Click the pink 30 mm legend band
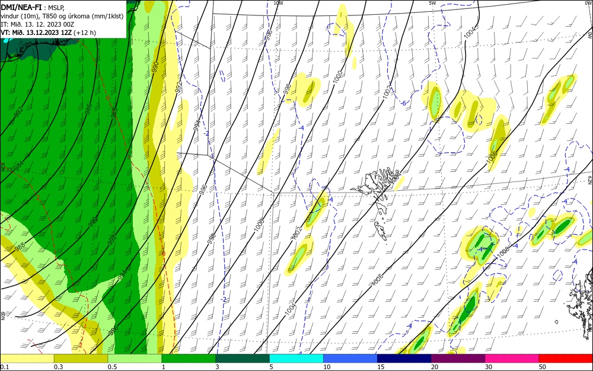Viewport: 593px width, 371px height. click(512, 359)
